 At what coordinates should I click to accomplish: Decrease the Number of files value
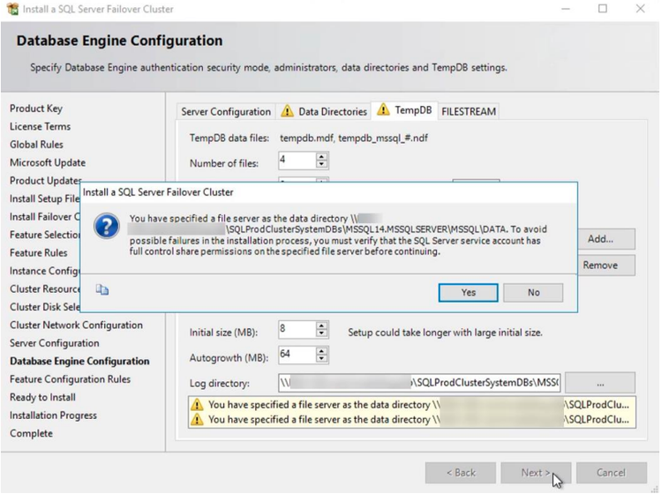[321, 164]
